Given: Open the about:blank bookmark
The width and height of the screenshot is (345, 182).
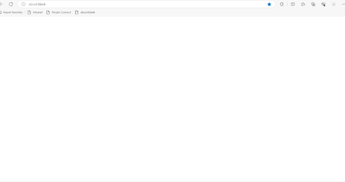Looking at the screenshot, I should pos(85,12).
